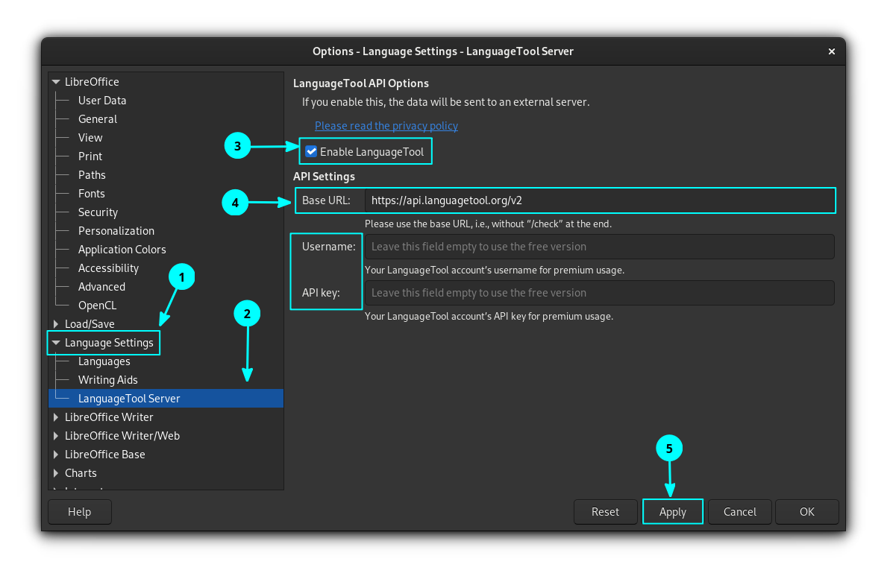Expand the Charts node
This screenshot has width=887, height=576.
pyautogui.click(x=56, y=473)
